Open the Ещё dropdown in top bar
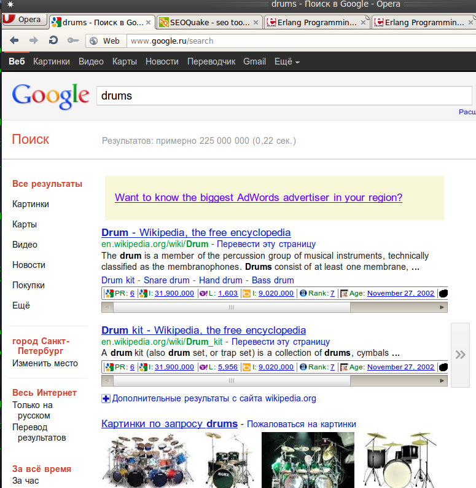 286,61
